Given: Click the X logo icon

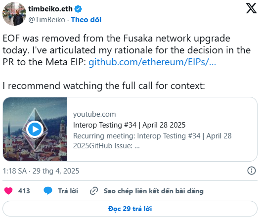Looking at the screenshot, I should pos(251,8).
